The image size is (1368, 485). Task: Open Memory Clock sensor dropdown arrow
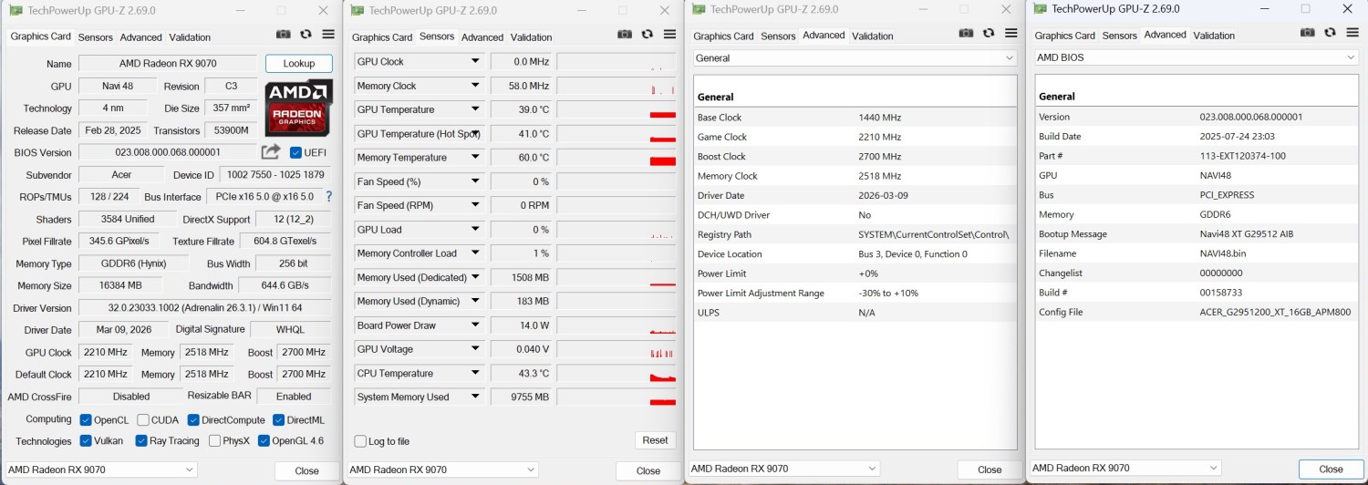pos(475,86)
